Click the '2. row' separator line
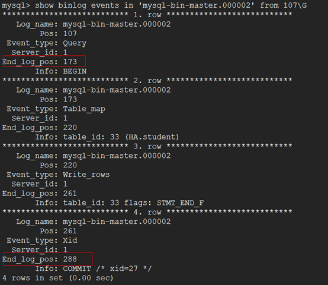Image resolution: width=328 pixels, height=285 pixels. coord(147,81)
